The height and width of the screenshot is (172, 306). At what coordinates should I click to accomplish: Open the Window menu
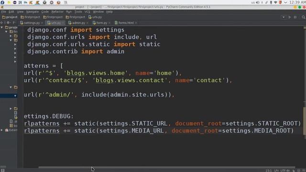[x=98, y=12]
